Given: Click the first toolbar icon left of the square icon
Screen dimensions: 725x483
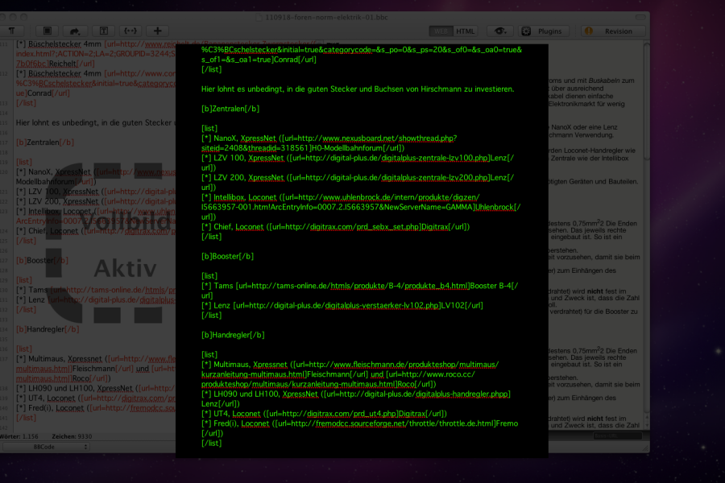Looking at the screenshot, I should point(14,31).
